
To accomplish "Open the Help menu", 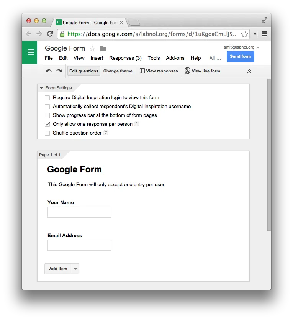I will tap(196, 58).
